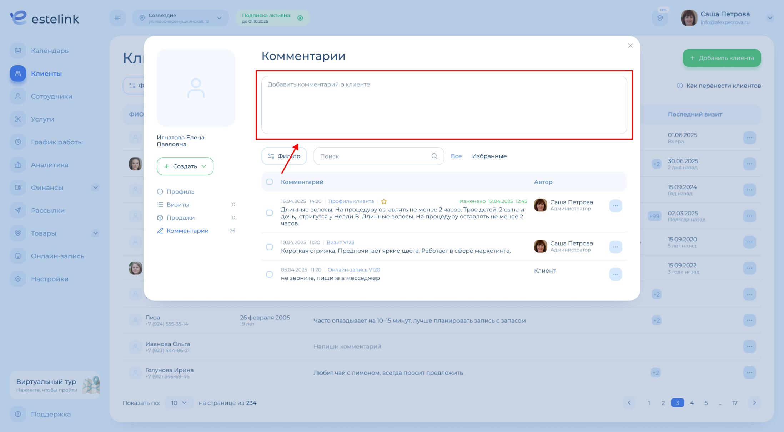Screen dimensions: 784x432
Task: Click the star icon on the first comment
Action: click(x=384, y=201)
